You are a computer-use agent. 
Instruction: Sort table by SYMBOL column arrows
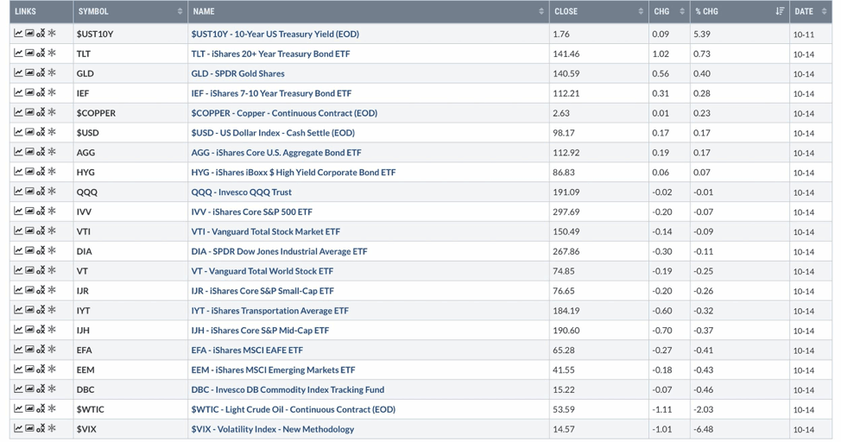pos(180,11)
